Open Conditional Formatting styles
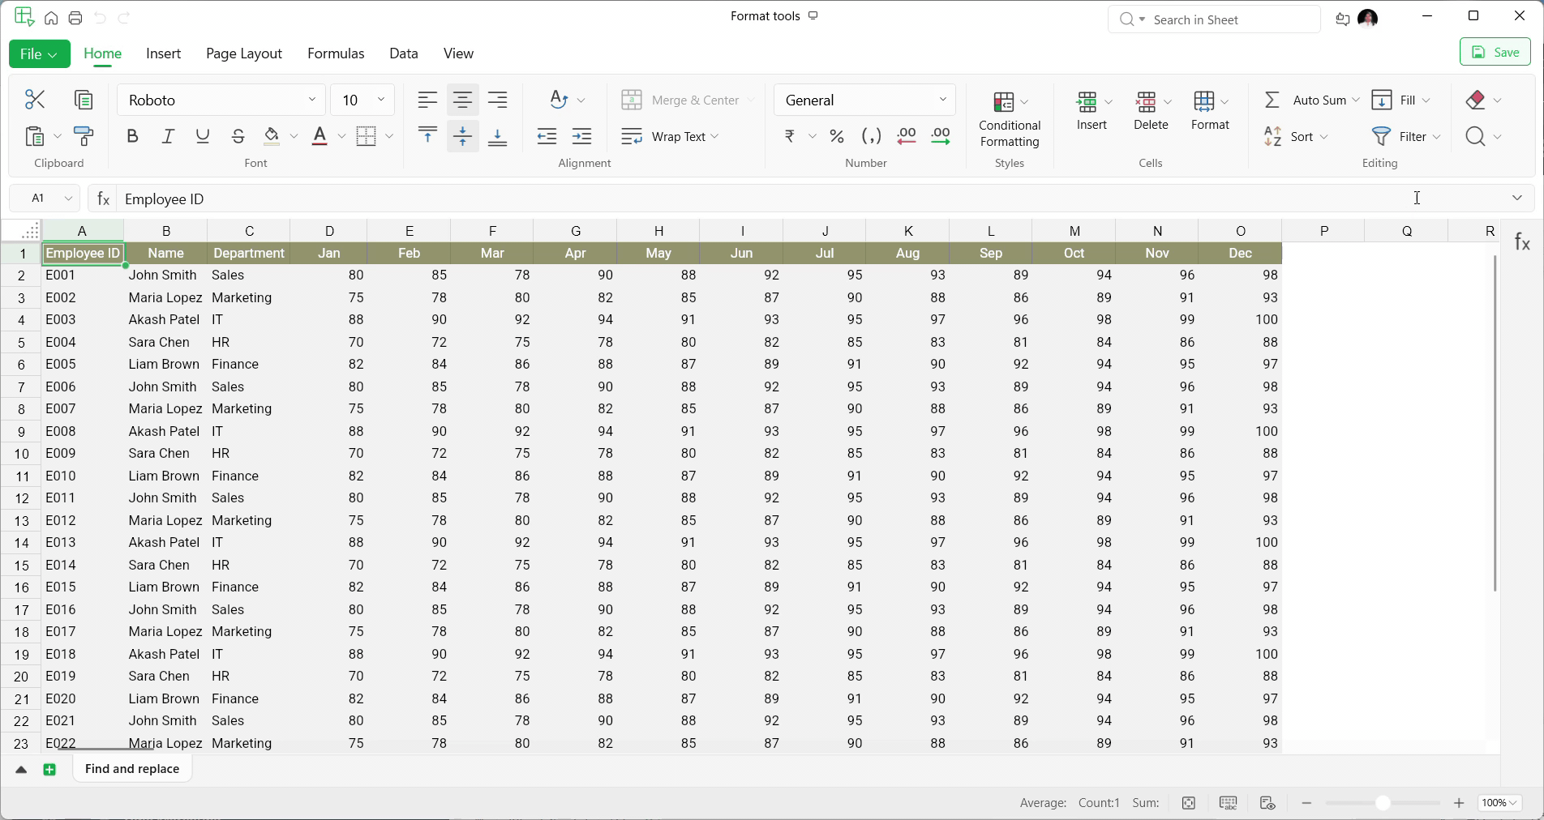The width and height of the screenshot is (1544, 820). [x=1009, y=118]
